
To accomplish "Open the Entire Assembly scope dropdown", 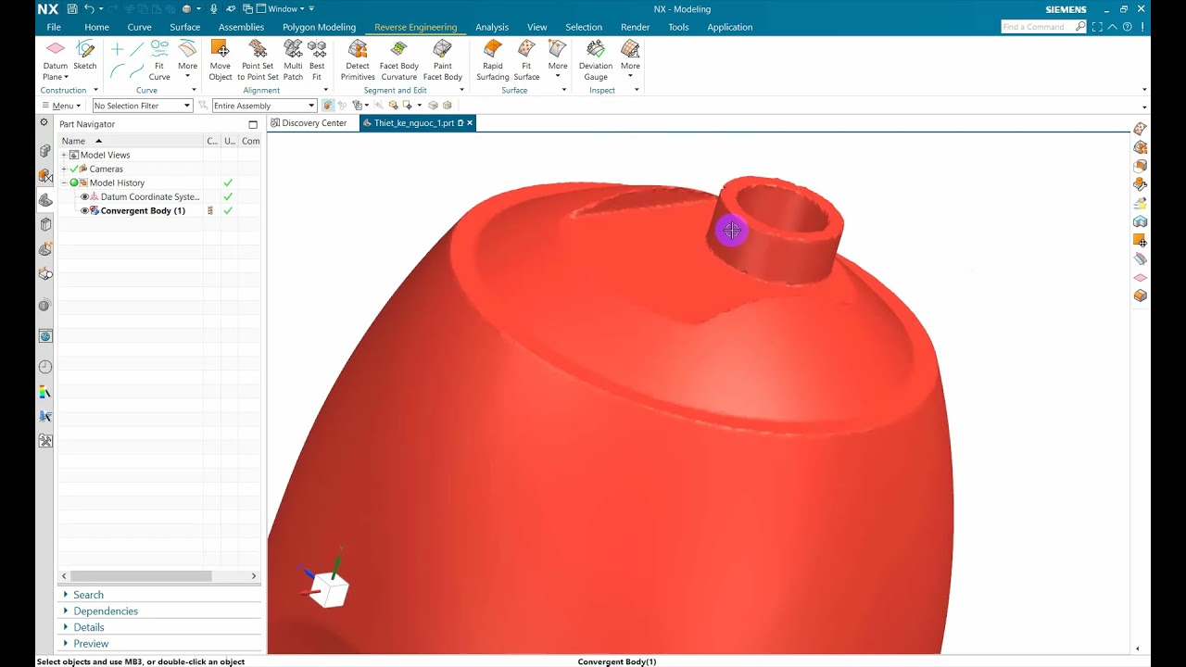I will 264,106.
